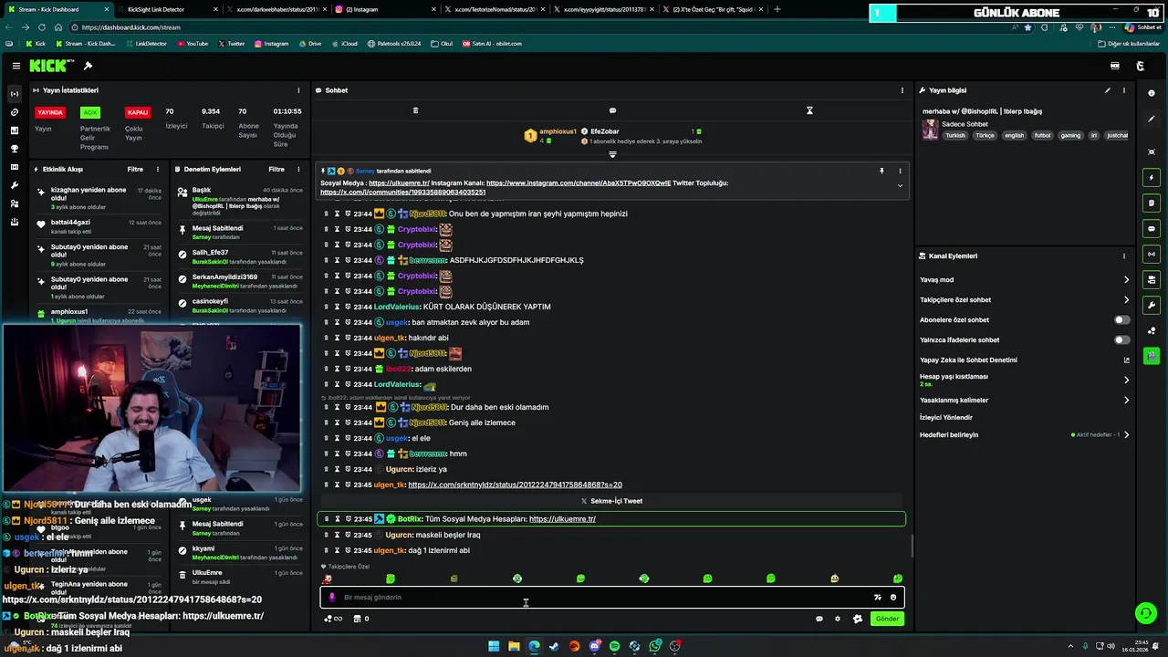This screenshot has height=657, width=1168.
Task: Open the wrench settings icon in left sidebar
Action: click(14, 185)
